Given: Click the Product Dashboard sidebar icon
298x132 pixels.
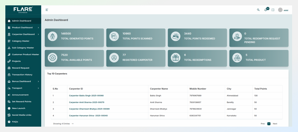Looking at the screenshot, I should 9,28.
